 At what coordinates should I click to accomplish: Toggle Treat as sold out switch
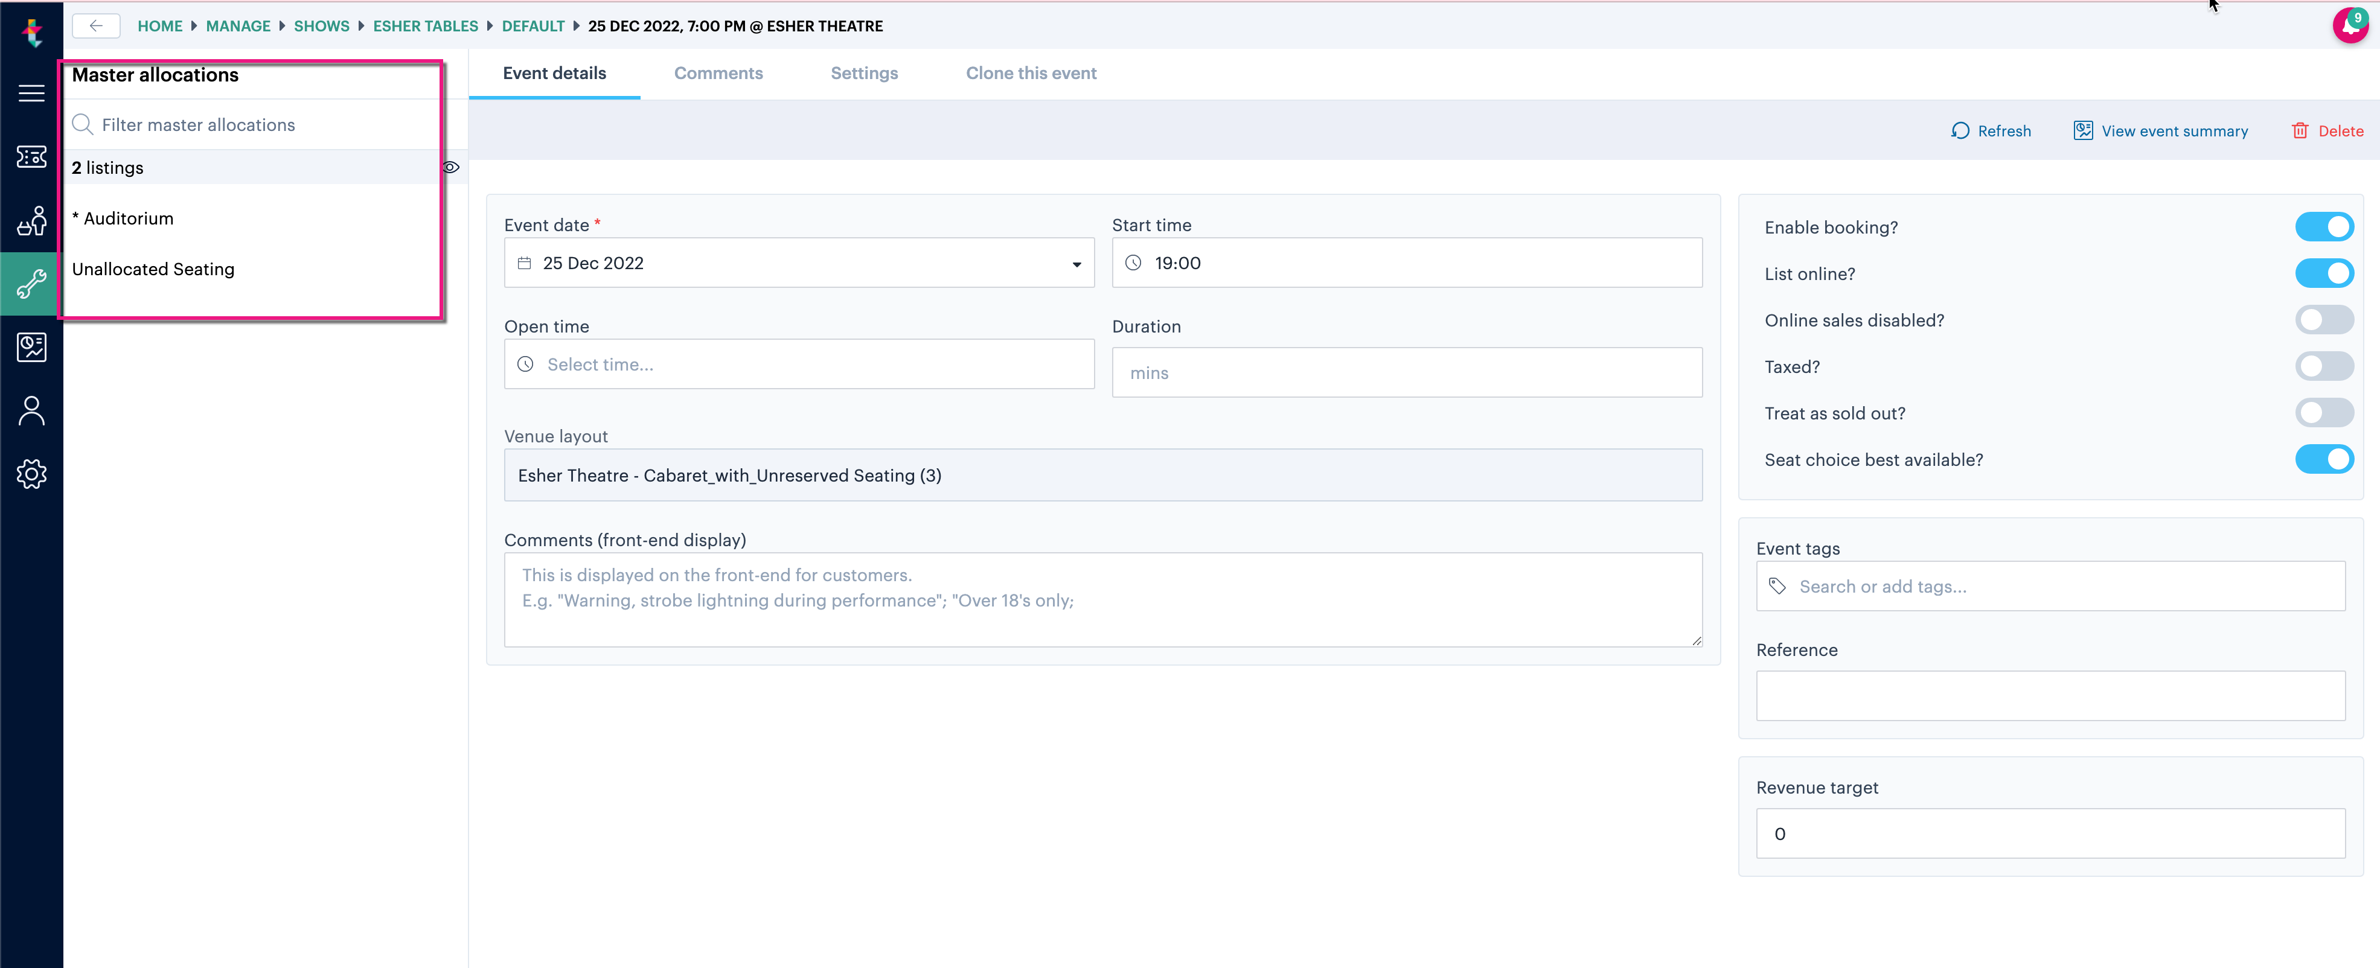coord(2324,413)
